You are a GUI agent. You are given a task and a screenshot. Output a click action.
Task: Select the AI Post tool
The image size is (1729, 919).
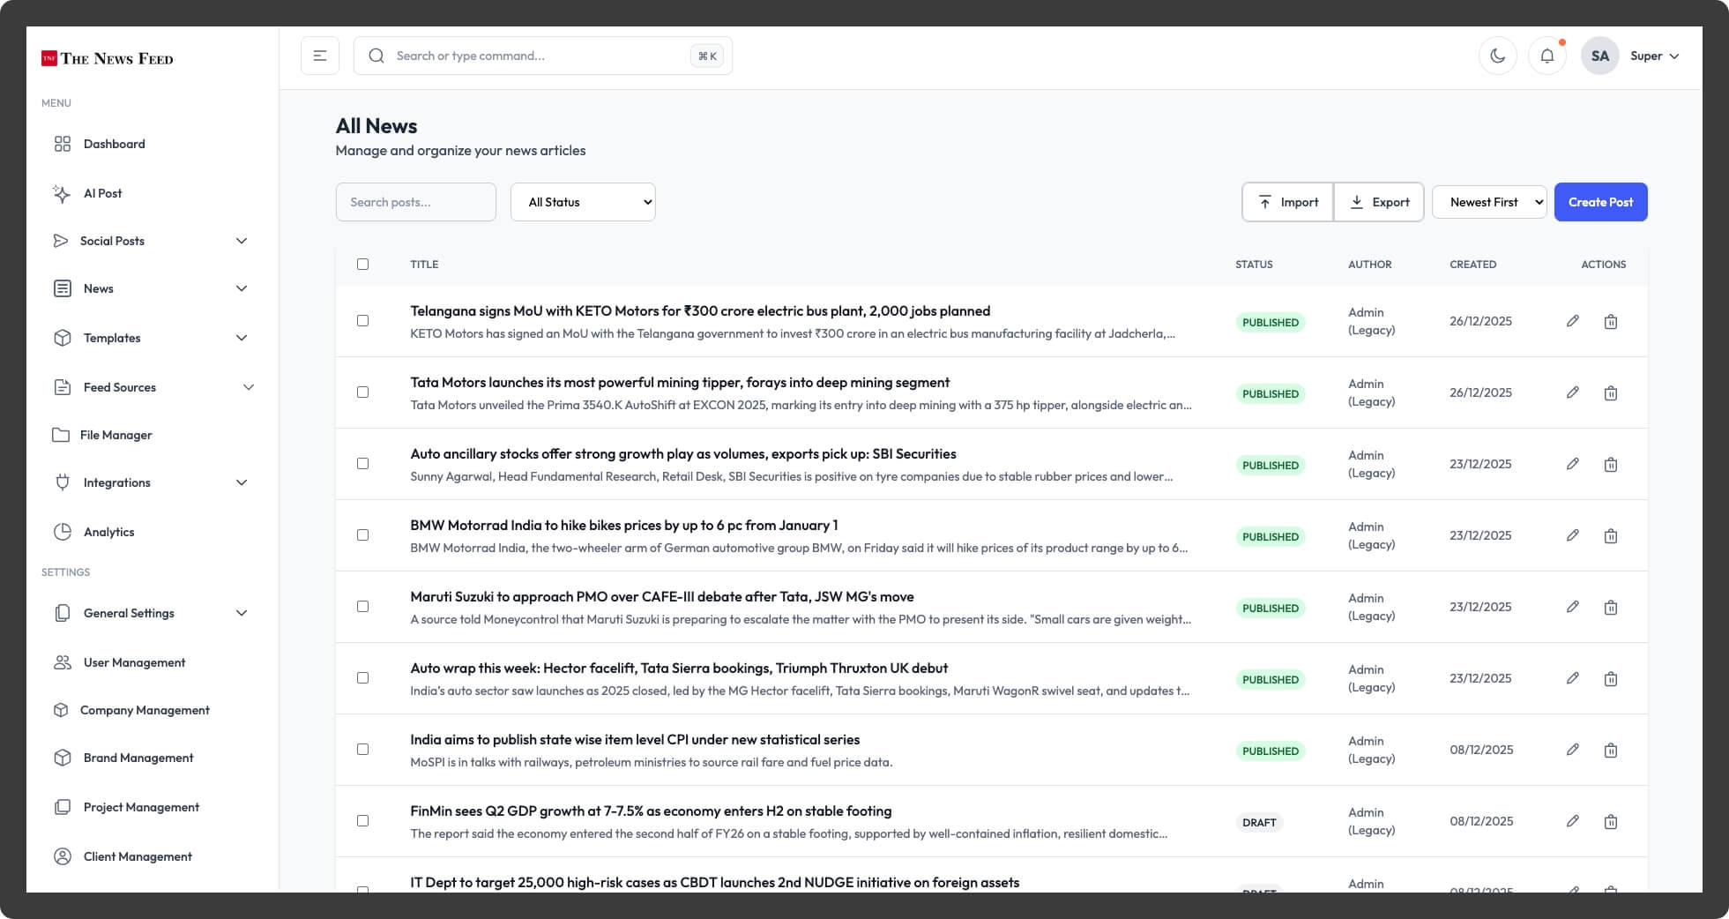pyautogui.click(x=101, y=193)
